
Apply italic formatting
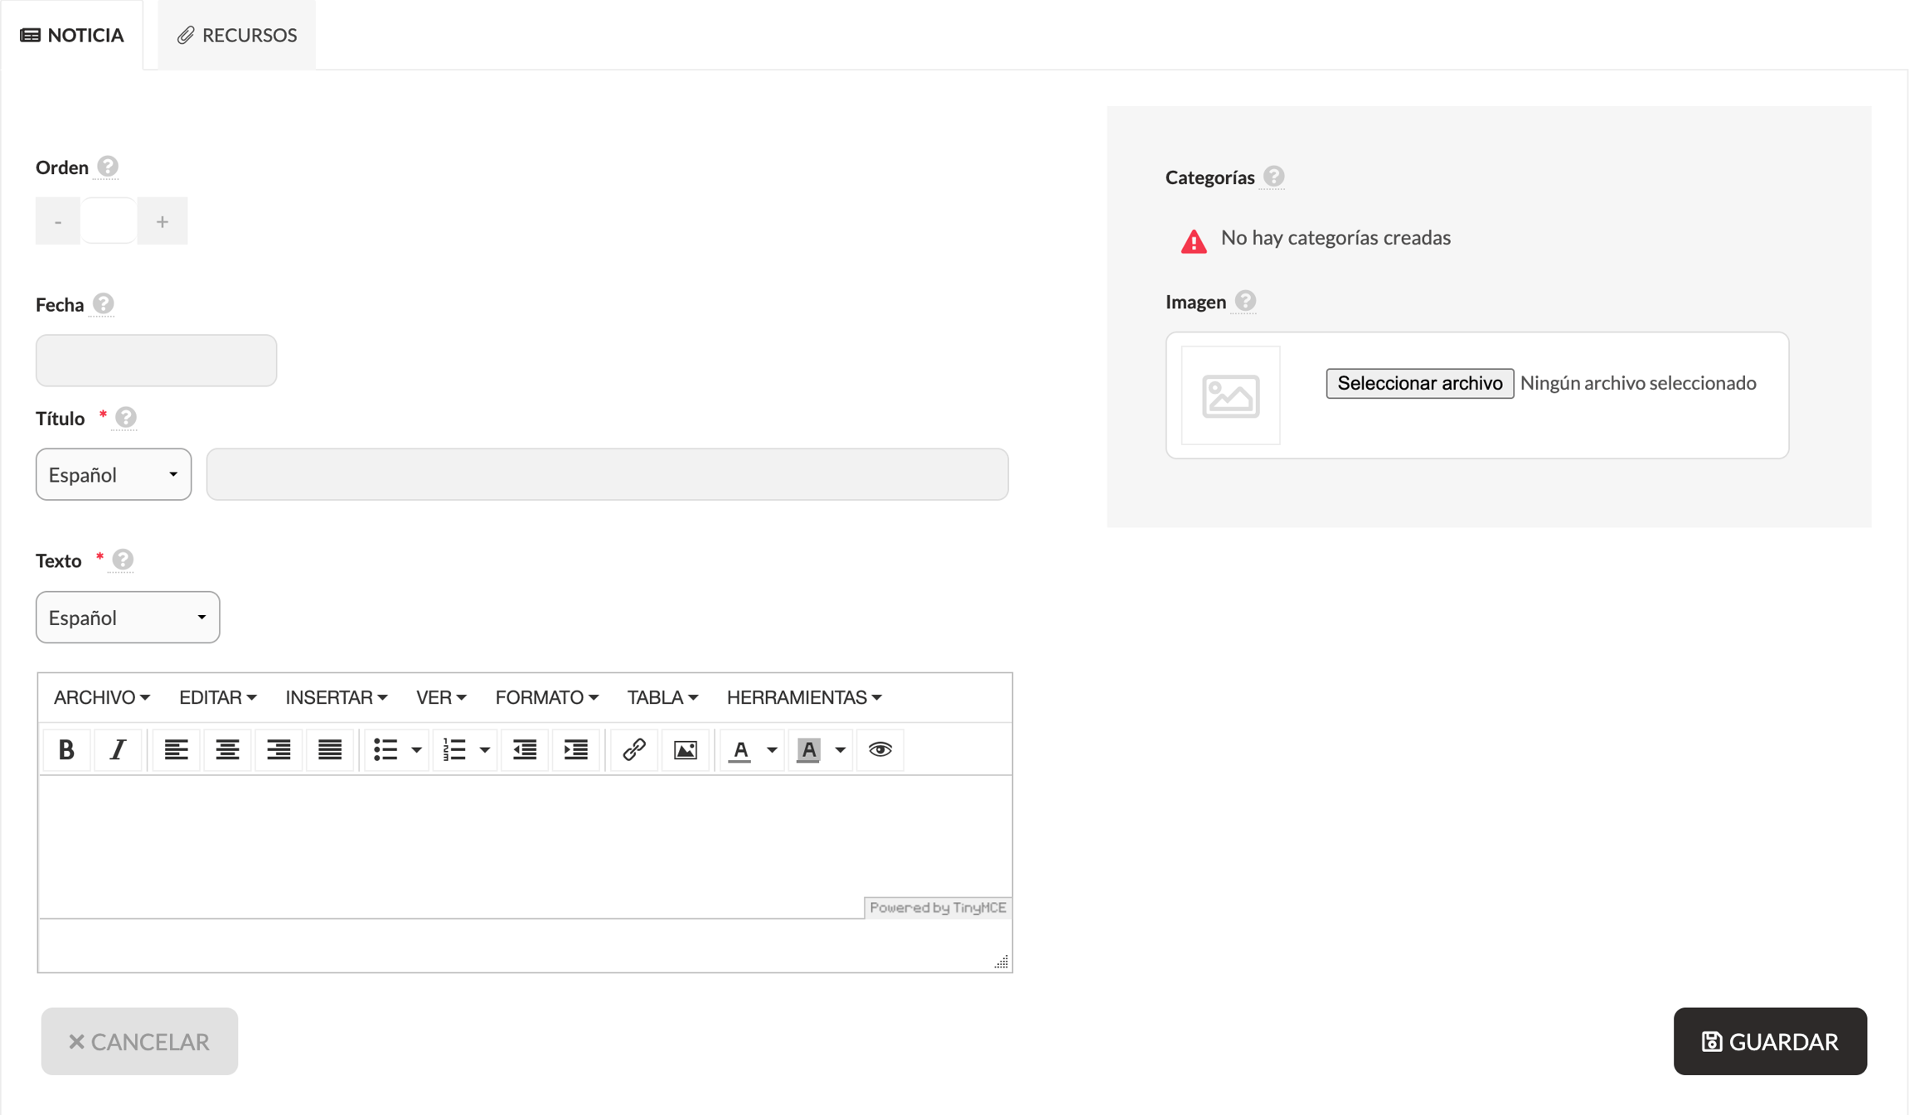click(118, 749)
